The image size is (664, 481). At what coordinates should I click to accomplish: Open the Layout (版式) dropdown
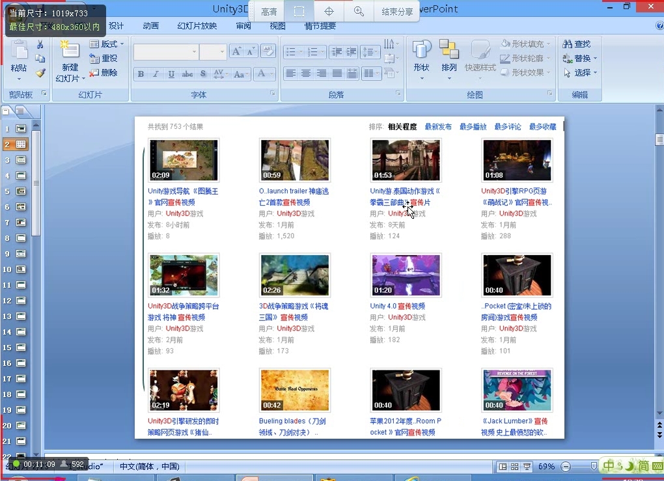pos(106,44)
